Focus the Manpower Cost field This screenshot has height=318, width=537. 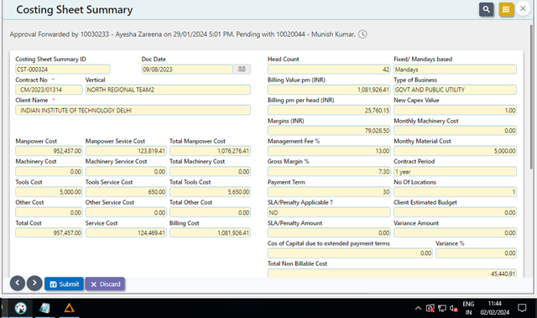click(x=49, y=151)
